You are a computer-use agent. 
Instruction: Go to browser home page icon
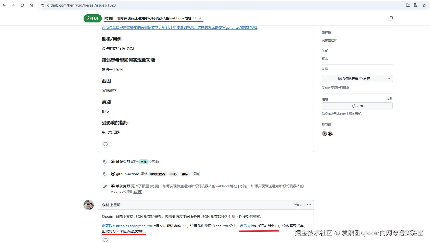pos(31,5)
